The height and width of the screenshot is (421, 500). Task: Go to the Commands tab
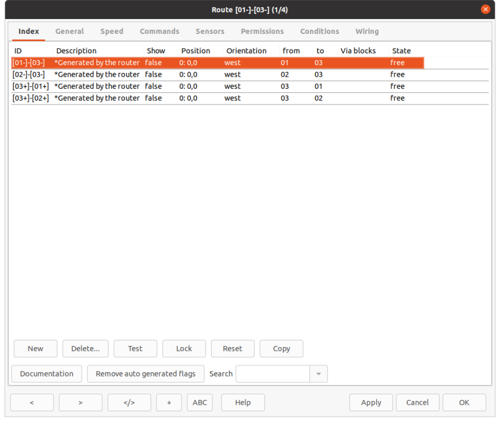coord(159,32)
